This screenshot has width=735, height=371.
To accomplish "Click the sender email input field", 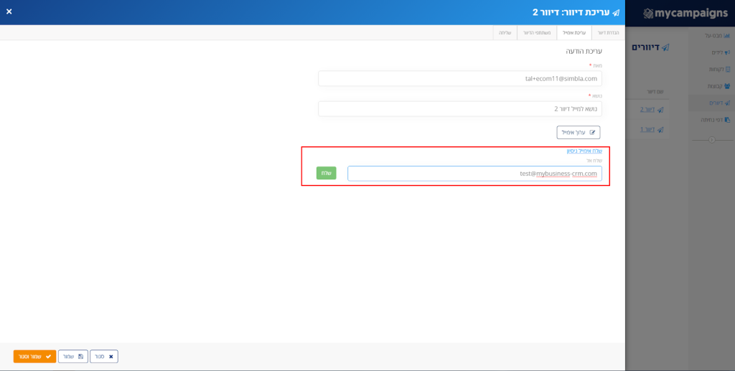I will click(x=460, y=79).
